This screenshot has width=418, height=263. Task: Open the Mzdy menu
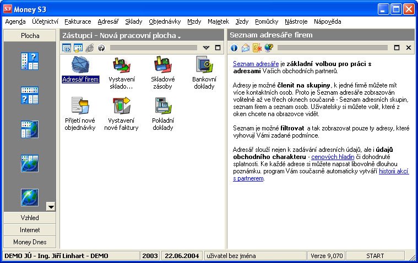click(x=194, y=21)
